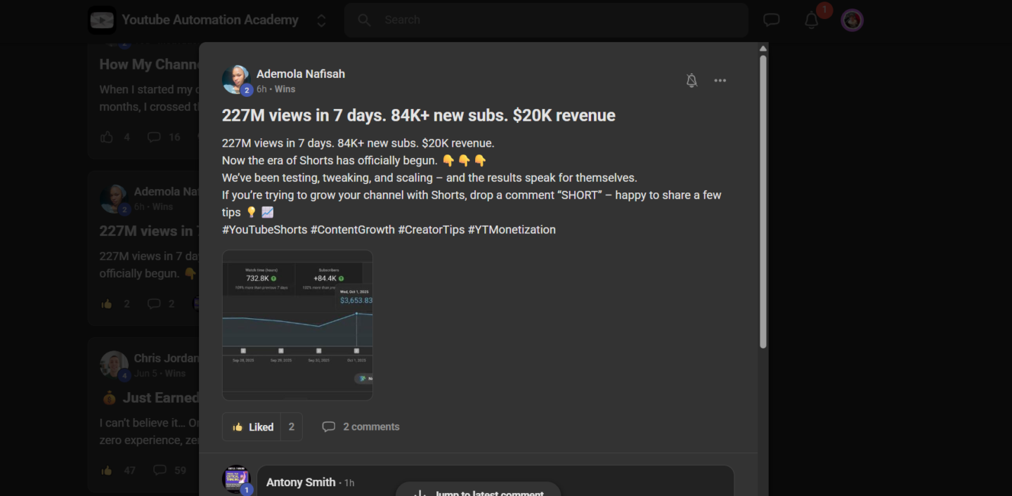Viewport: 1012px width, 496px height.
Task: Open comments on background post showing 16
Action: [155, 137]
